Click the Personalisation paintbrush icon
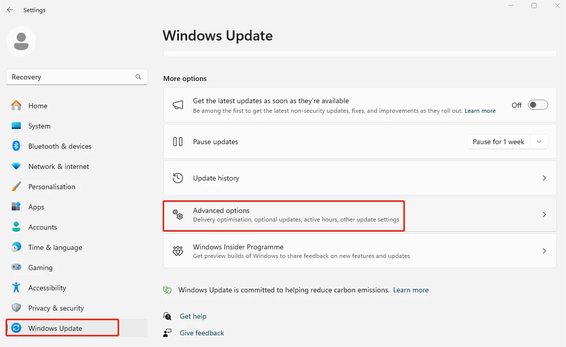This screenshot has height=347, width=566. [16, 186]
